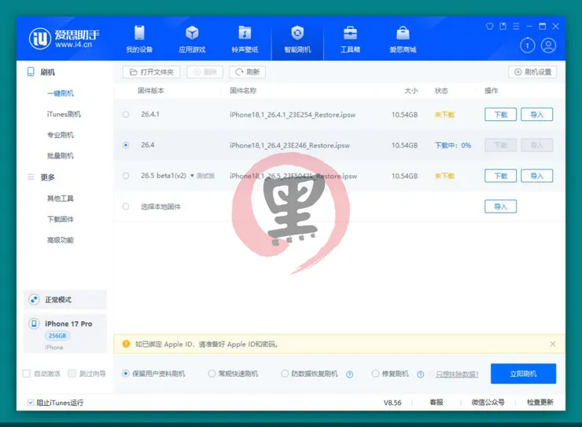The height and width of the screenshot is (427, 582).
Task: Click the title bar icon beside the shirt
Action: point(503,26)
